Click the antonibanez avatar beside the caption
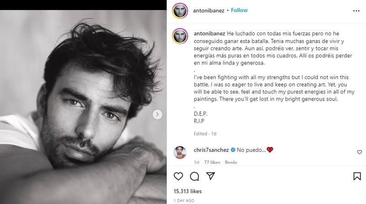The width and height of the screenshot is (366, 204). tap(180, 35)
